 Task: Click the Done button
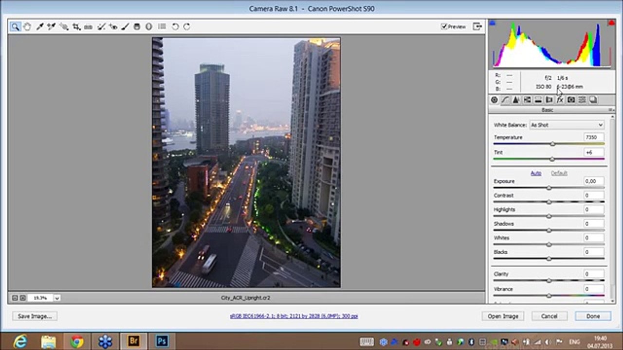(x=593, y=316)
